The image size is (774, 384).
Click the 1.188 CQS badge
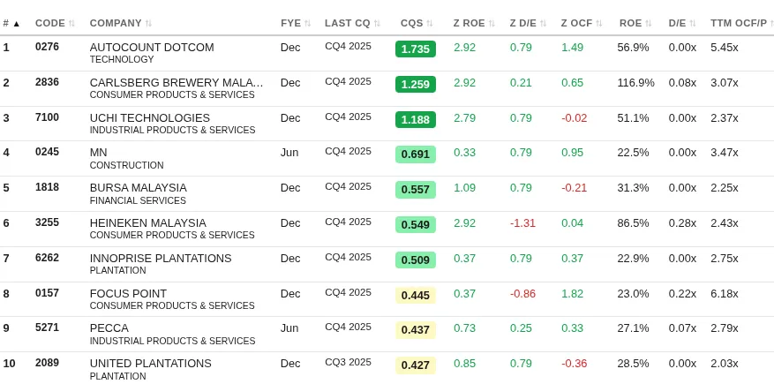click(x=416, y=119)
